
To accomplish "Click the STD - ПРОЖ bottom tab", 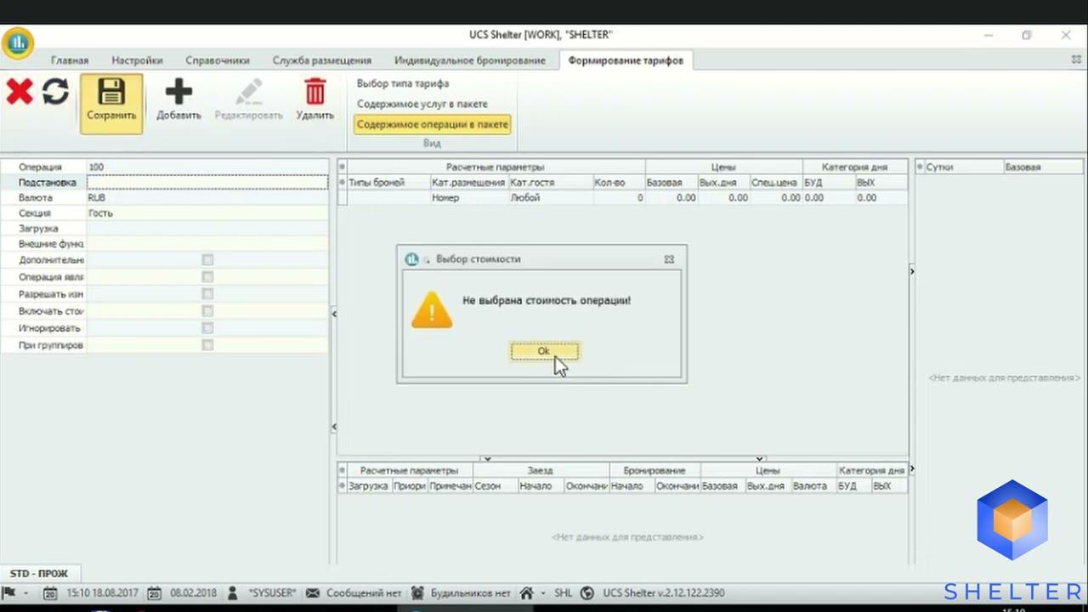I will (39, 574).
